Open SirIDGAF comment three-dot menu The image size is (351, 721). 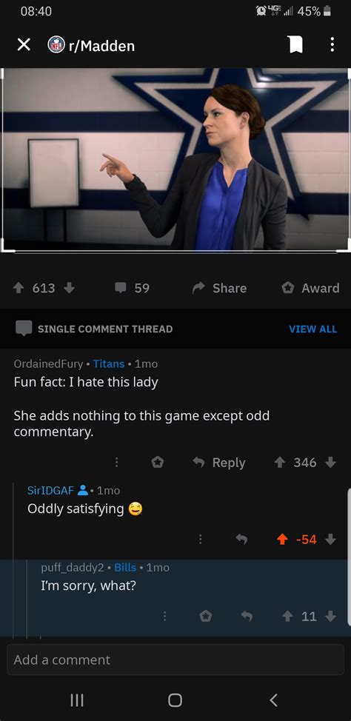200,540
